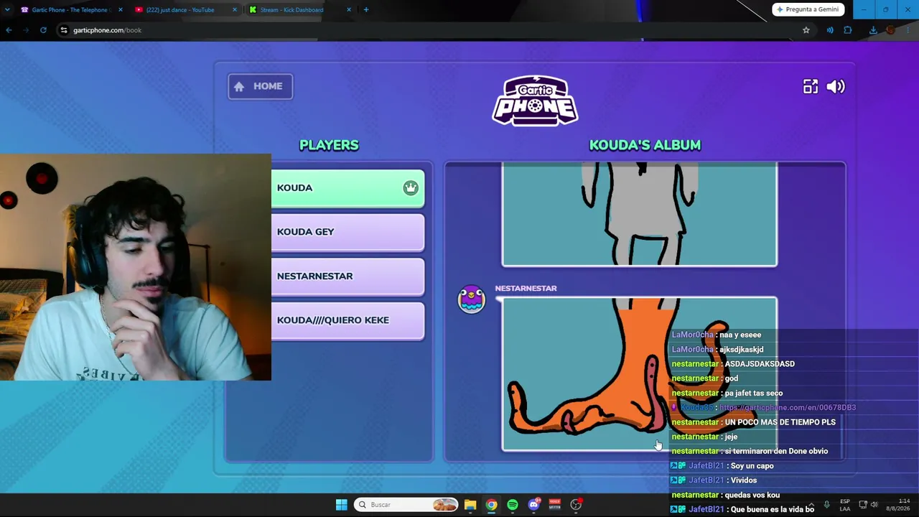This screenshot has width=919, height=517.
Task: Open the Chrome three-dot menu
Action: [909, 30]
